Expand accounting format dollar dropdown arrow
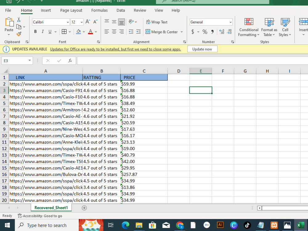 tap(198, 32)
